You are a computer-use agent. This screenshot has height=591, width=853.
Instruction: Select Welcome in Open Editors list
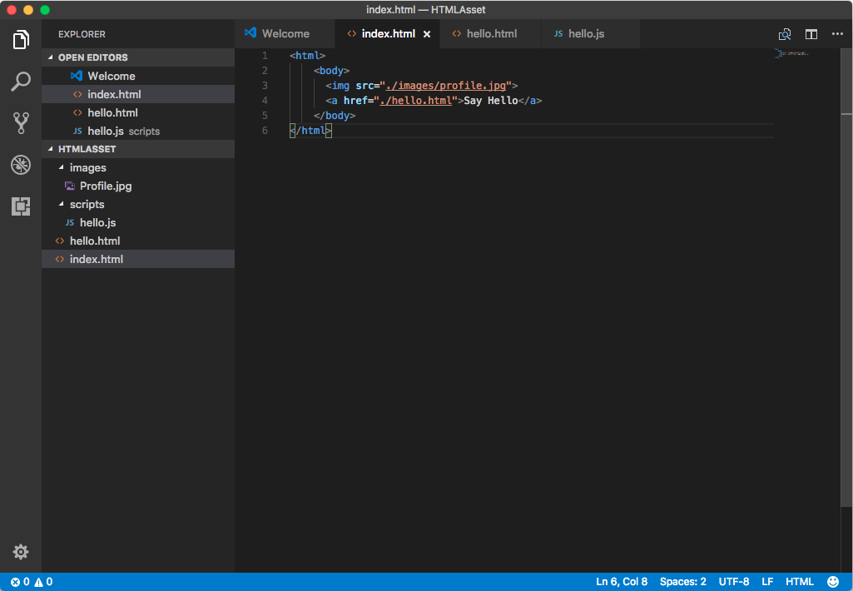tap(138, 77)
